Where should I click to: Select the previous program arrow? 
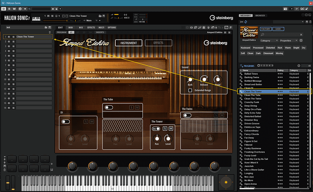(63, 16)
